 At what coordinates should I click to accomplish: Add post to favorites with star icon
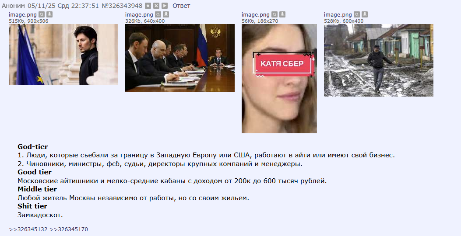148,6
